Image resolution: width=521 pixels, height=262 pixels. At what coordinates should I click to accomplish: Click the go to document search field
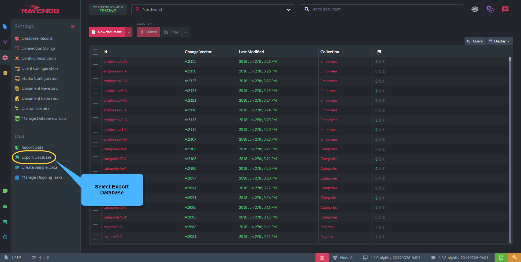382,9
